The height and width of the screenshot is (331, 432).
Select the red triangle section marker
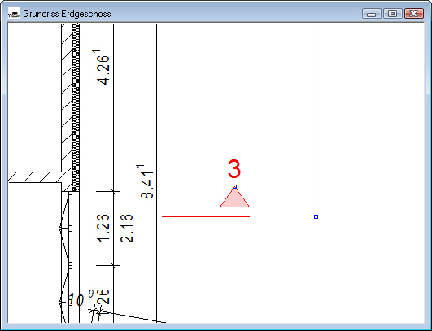click(235, 198)
